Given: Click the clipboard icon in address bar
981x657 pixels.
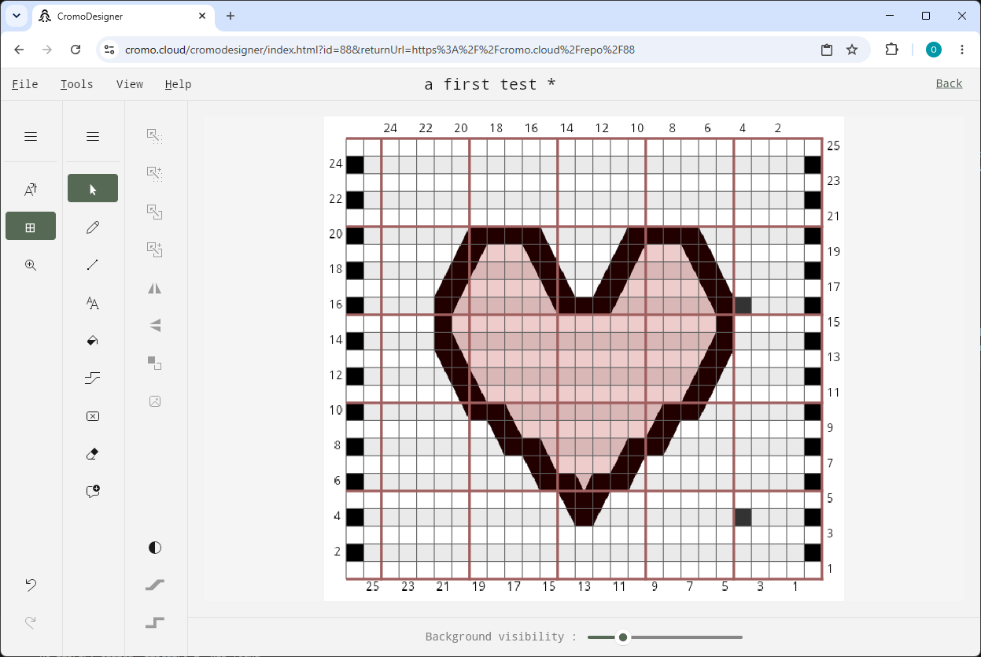Looking at the screenshot, I should [827, 50].
